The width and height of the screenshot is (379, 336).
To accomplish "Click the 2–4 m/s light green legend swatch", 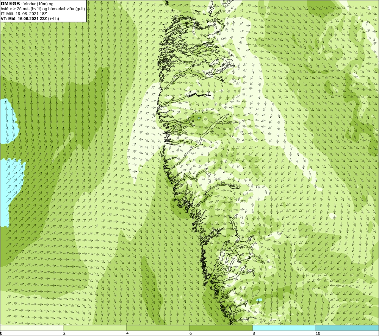I will (x=95, y=328).
